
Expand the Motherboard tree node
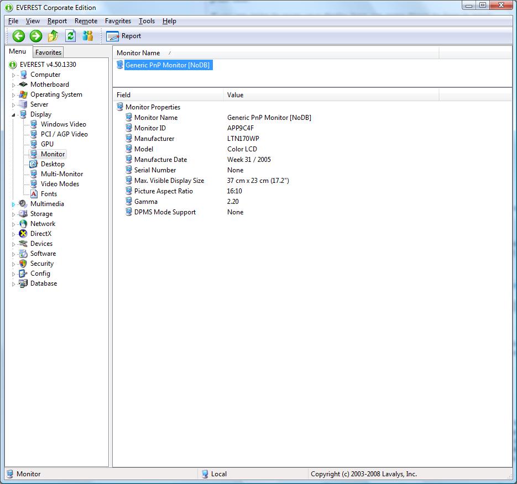tap(13, 85)
